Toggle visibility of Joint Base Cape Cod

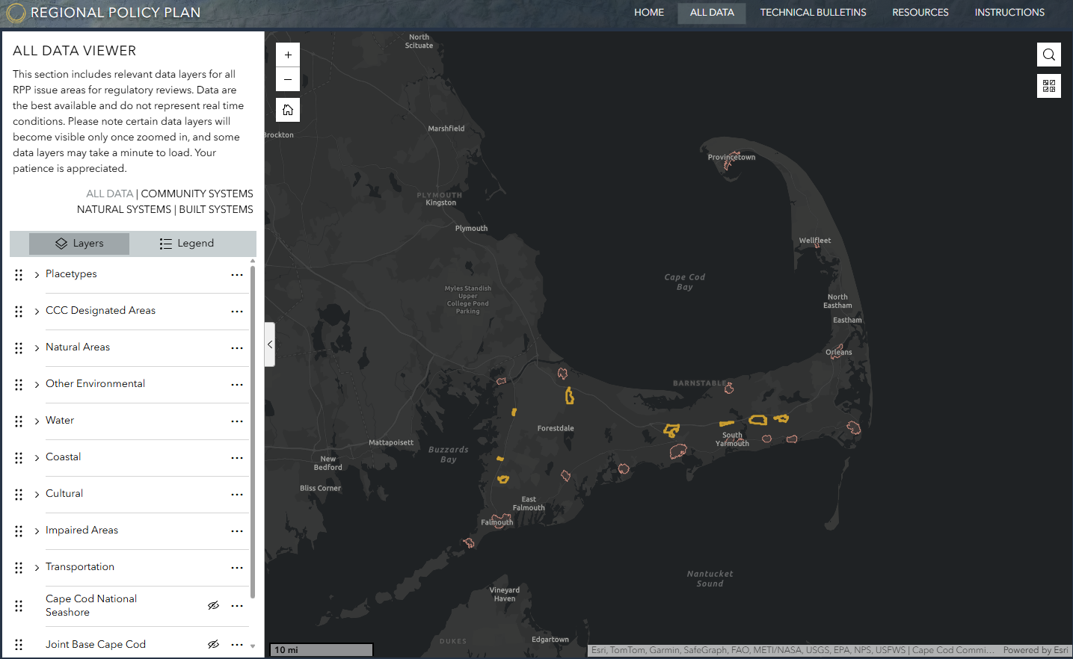(x=213, y=644)
